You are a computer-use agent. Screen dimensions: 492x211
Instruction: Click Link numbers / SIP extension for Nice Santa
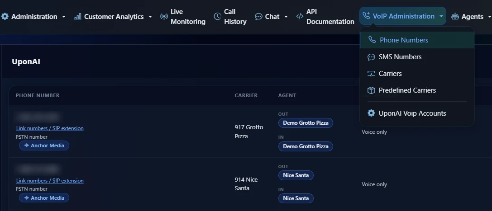tap(50, 181)
